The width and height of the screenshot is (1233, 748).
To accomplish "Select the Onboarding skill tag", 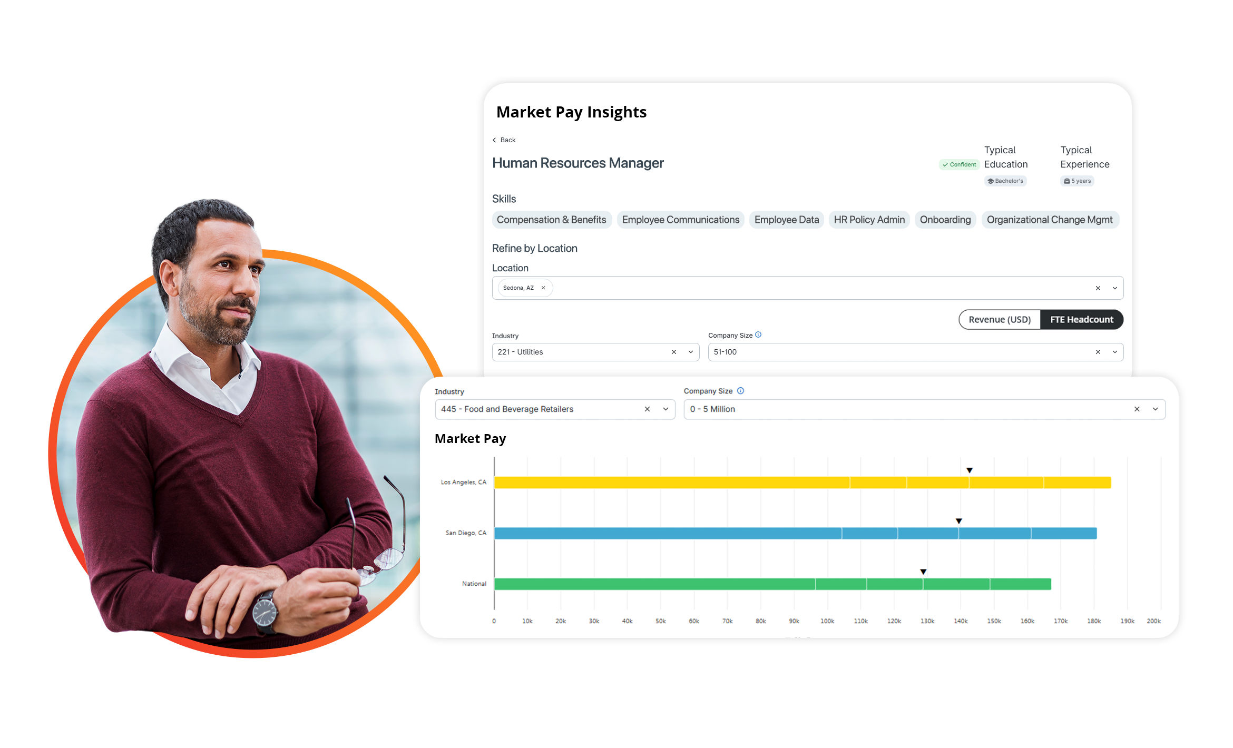I will (945, 220).
